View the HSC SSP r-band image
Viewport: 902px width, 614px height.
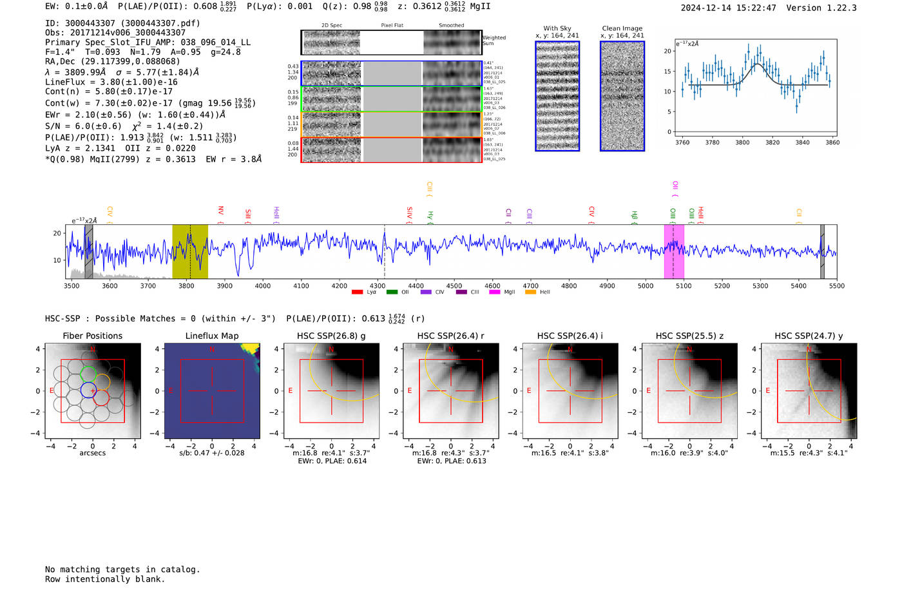[451, 390]
